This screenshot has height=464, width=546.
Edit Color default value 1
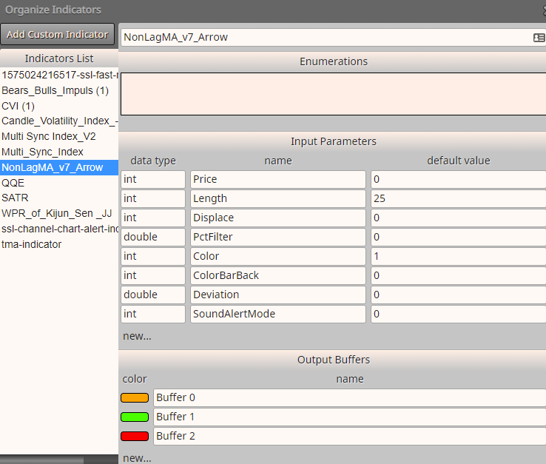(x=458, y=256)
